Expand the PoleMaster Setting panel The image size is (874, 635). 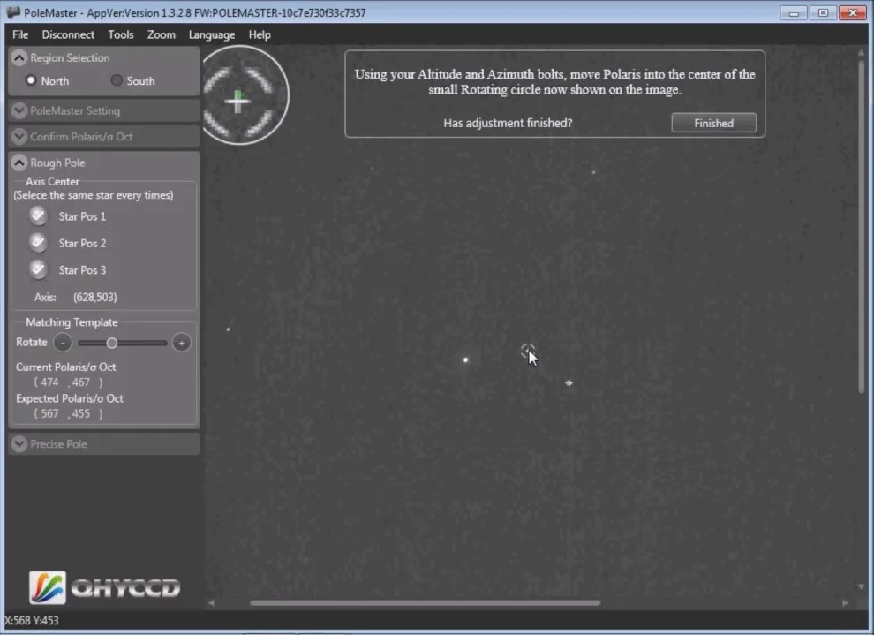click(19, 110)
